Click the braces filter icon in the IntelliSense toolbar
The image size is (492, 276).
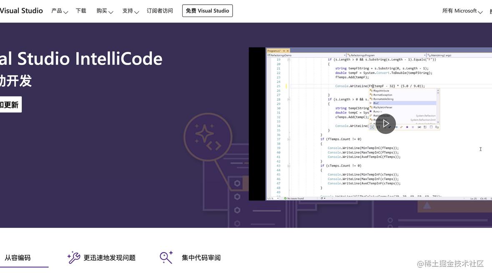coord(379,127)
